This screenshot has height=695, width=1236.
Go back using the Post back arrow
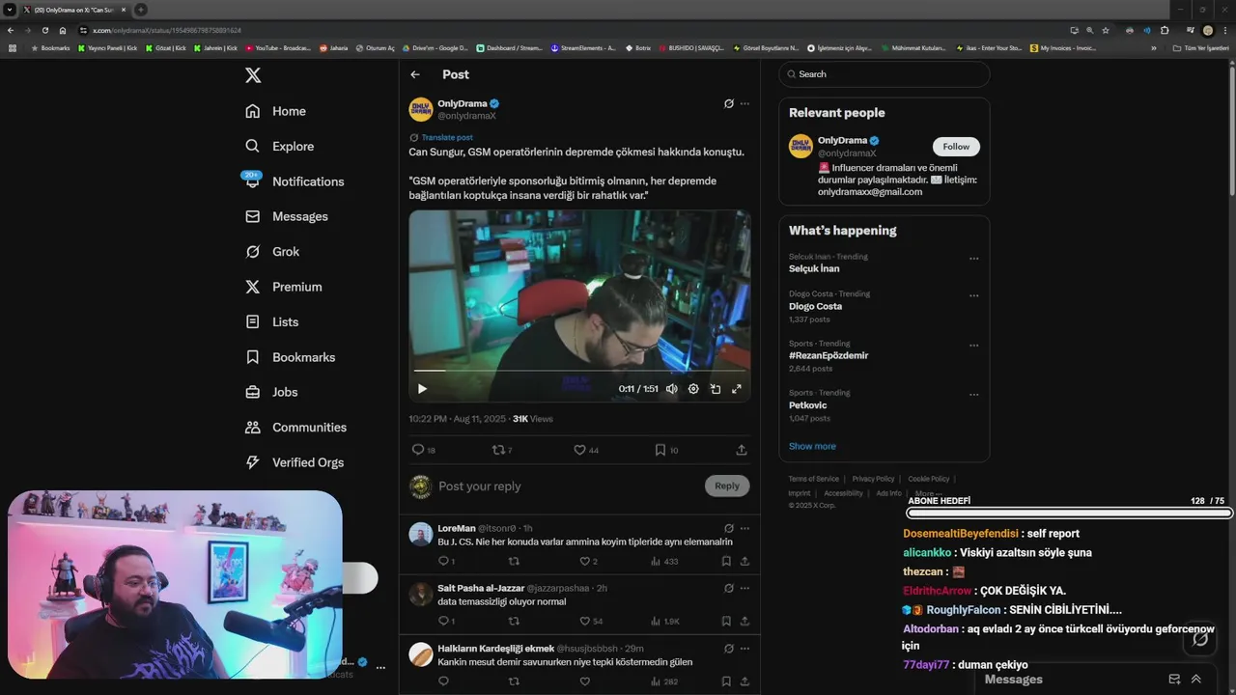tap(415, 74)
